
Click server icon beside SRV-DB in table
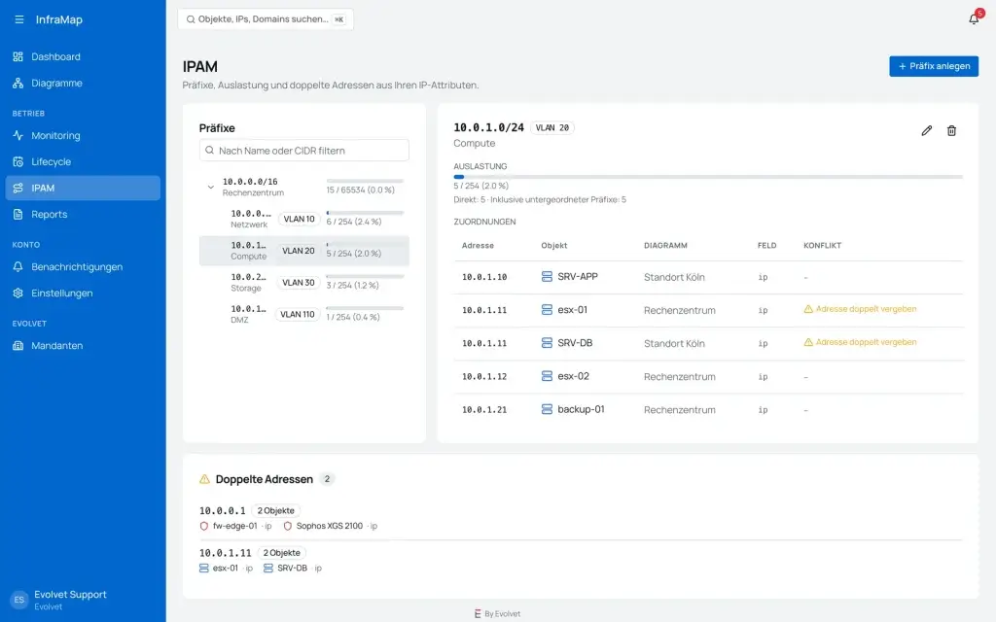point(547,343)
